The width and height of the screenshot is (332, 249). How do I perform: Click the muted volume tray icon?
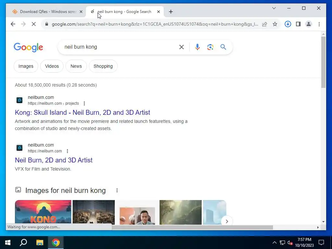click(290, 243)
